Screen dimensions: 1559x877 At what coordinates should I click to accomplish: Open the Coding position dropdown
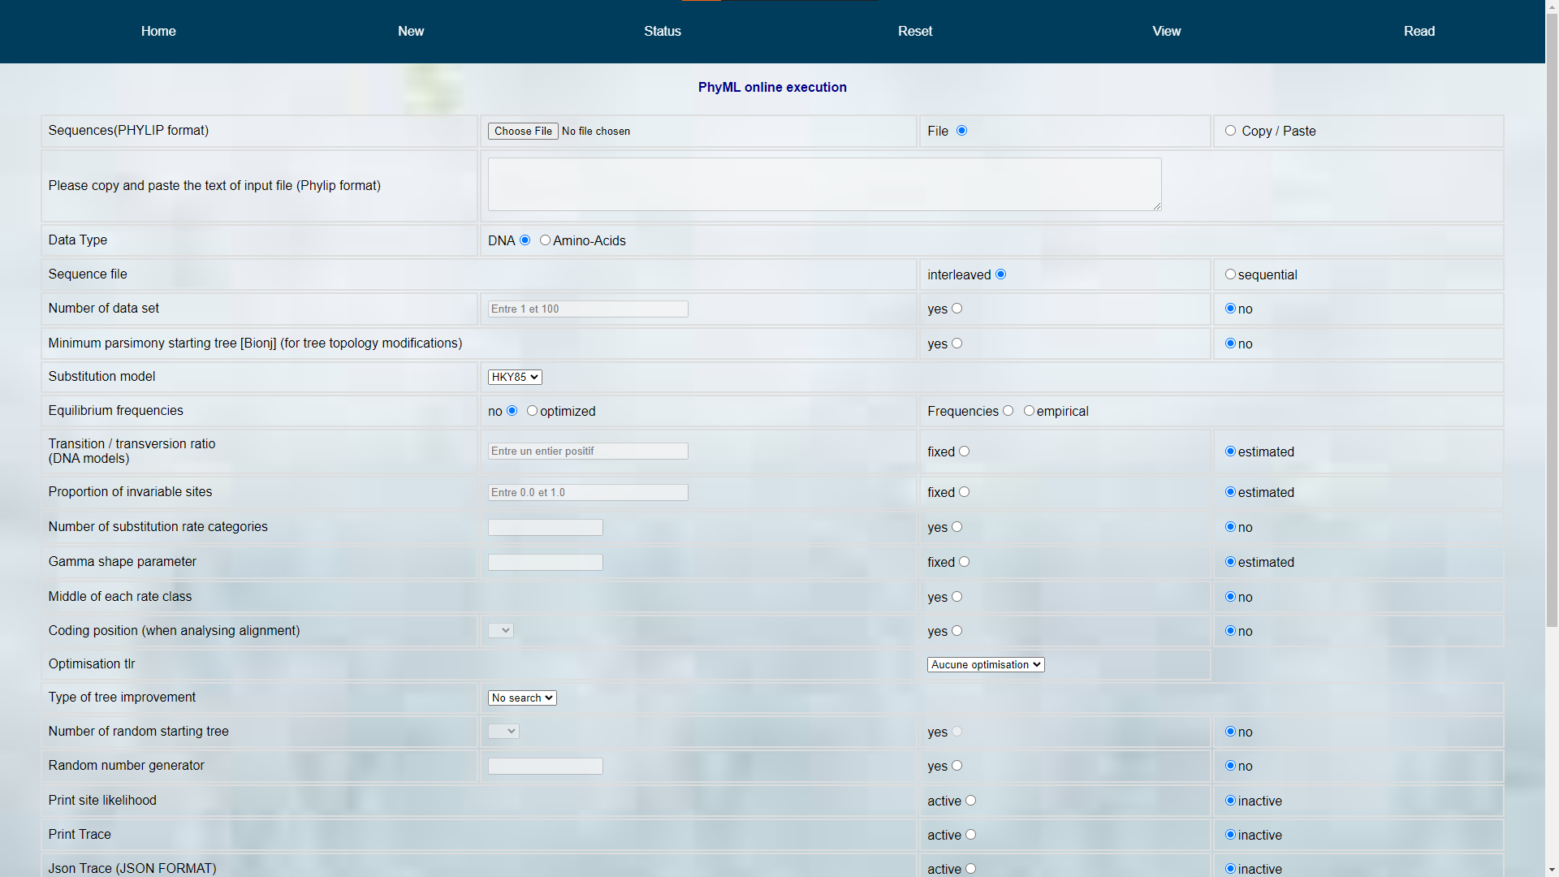pos(500,630)
